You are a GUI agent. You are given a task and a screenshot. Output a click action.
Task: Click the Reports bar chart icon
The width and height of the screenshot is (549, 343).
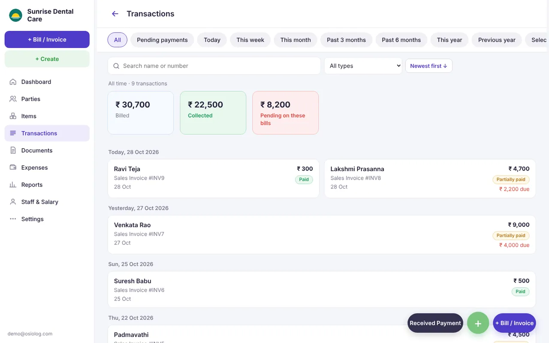13,185
